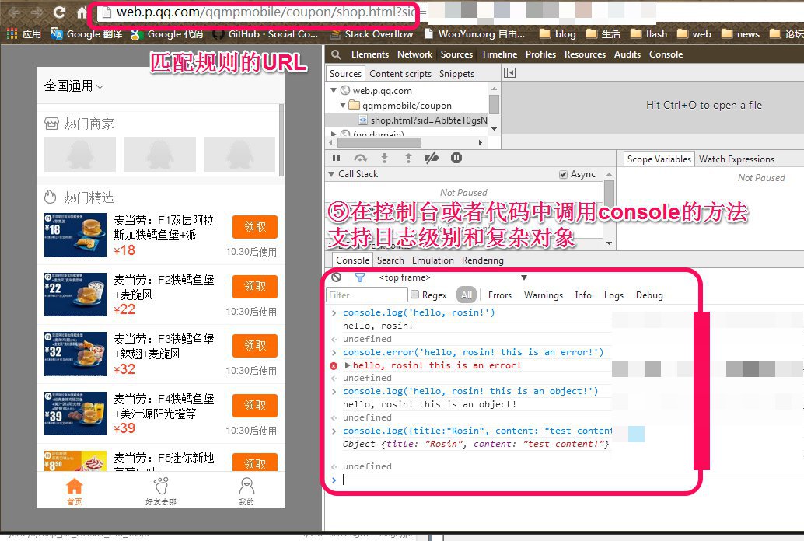Open the Timeline panel tab
804x541 pixels.
pyautogui.click(x=499, y=54)
